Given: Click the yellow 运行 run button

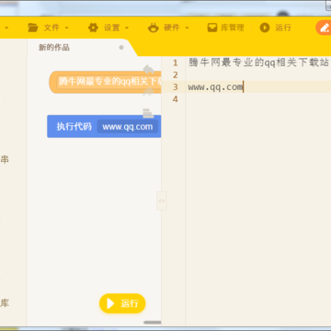Looking at the screenshot, I should pyautogui.click(x=122, y=303).
